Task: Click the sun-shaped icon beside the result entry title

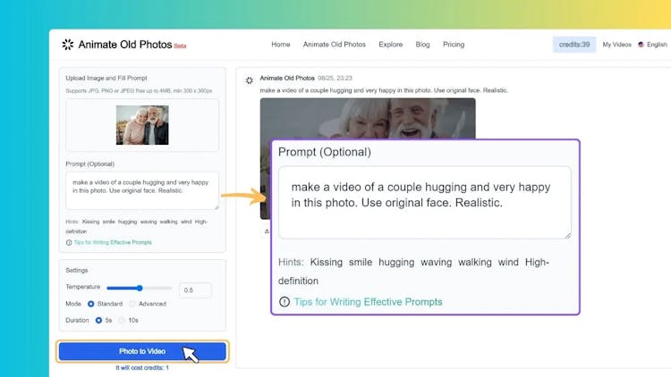Action: [250, 80]
